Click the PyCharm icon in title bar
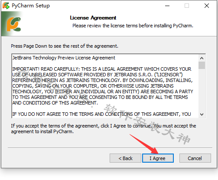The height and width of the screenshot is (180, 218). [6, 6]
